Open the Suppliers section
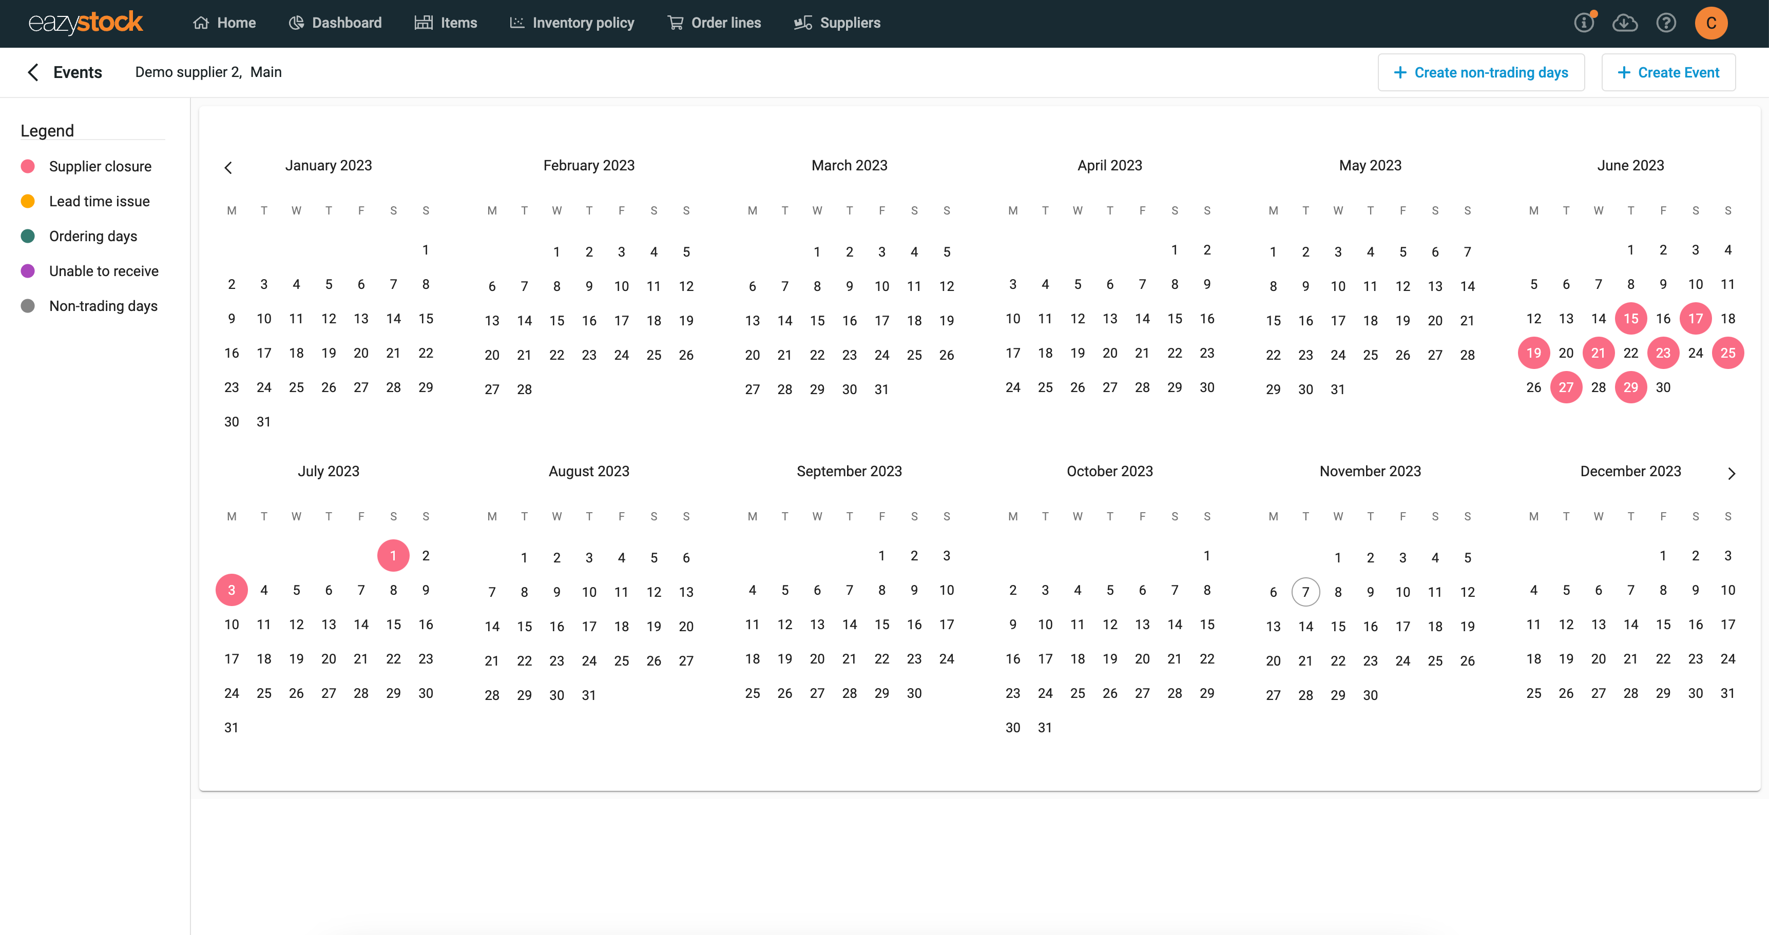The width and height of the screenshot is (1769, 935). coord(837,23)
